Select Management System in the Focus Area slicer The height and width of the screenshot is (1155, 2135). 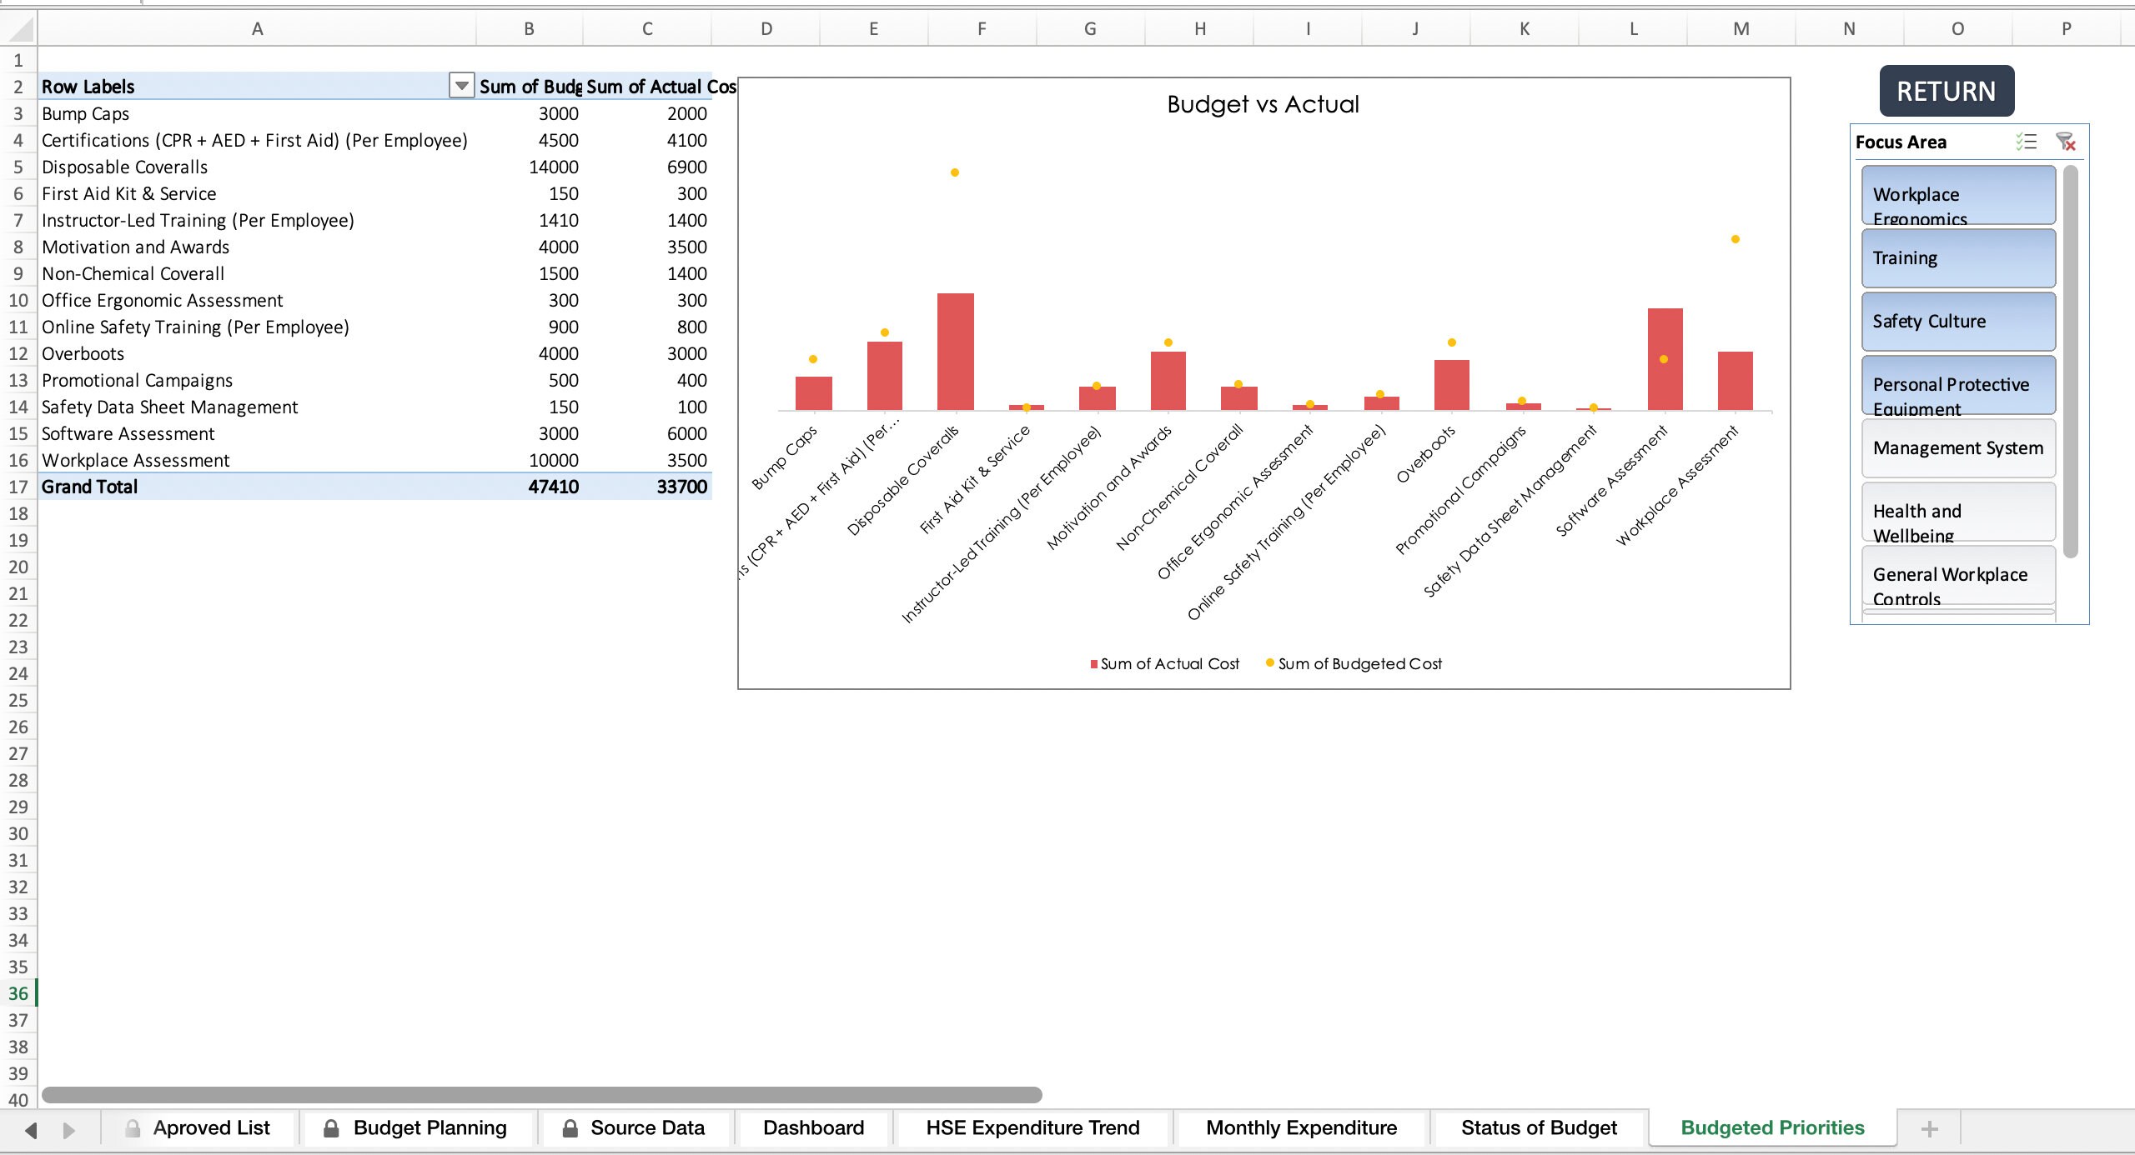point(1957,447)
